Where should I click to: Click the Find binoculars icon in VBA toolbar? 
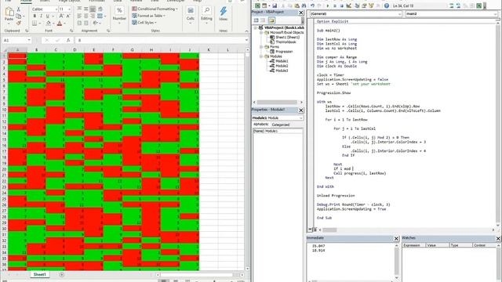point(304,5)
